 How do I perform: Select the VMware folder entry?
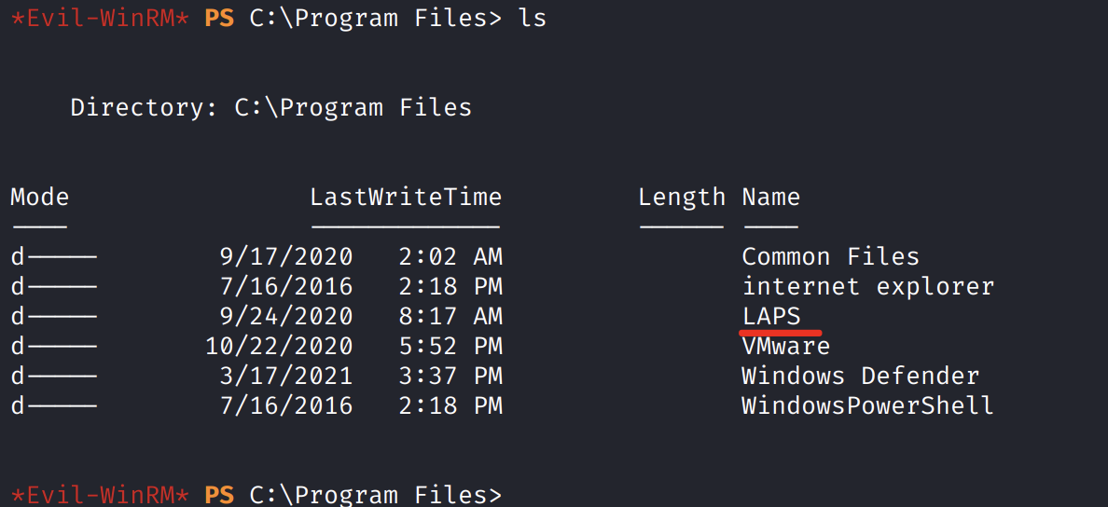[785, 346]
